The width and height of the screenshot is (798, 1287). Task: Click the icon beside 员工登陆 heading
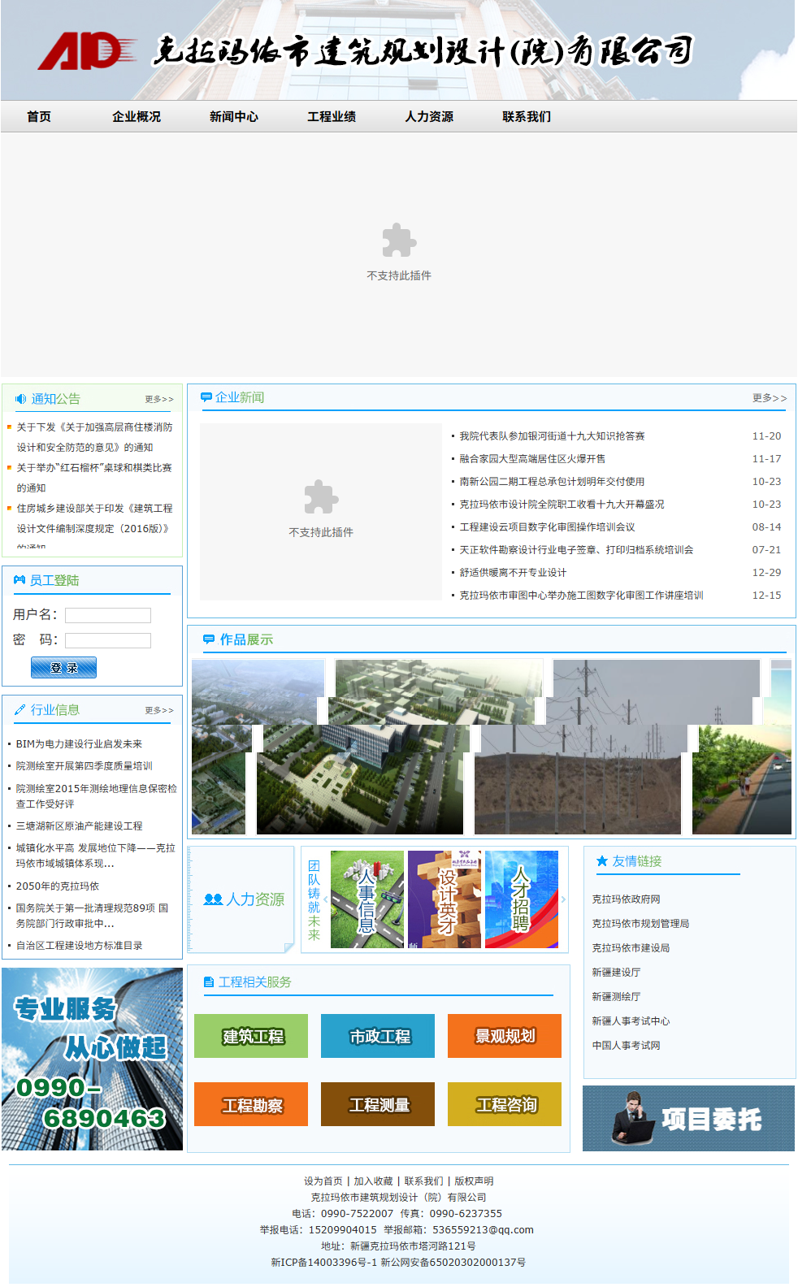coord(20,580)
